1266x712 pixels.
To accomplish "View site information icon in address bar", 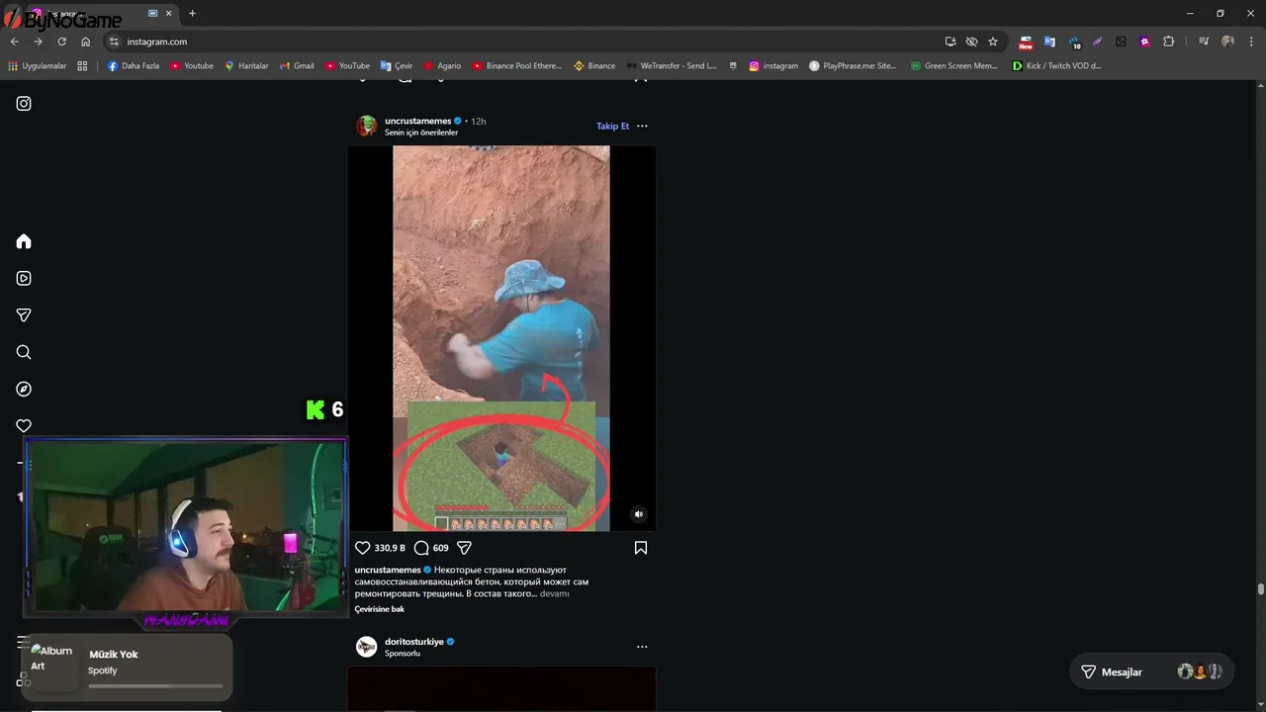I will 114,42.
